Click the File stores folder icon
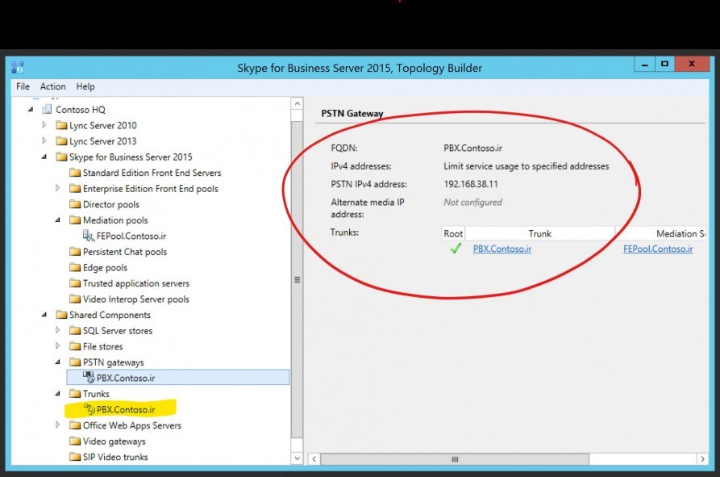720x477 pixels. [75, 346]
